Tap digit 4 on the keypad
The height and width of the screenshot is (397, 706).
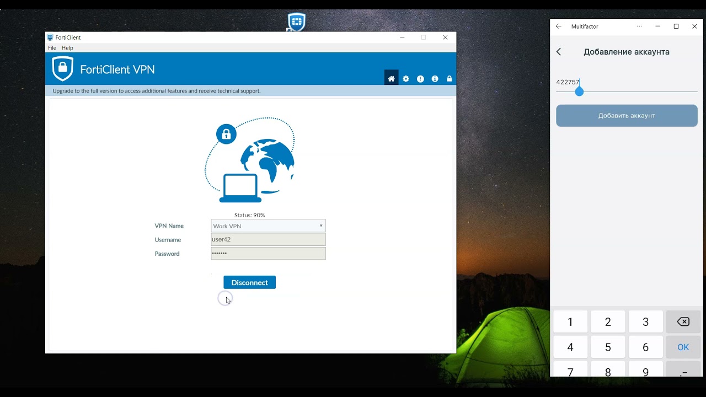point(570,347)
